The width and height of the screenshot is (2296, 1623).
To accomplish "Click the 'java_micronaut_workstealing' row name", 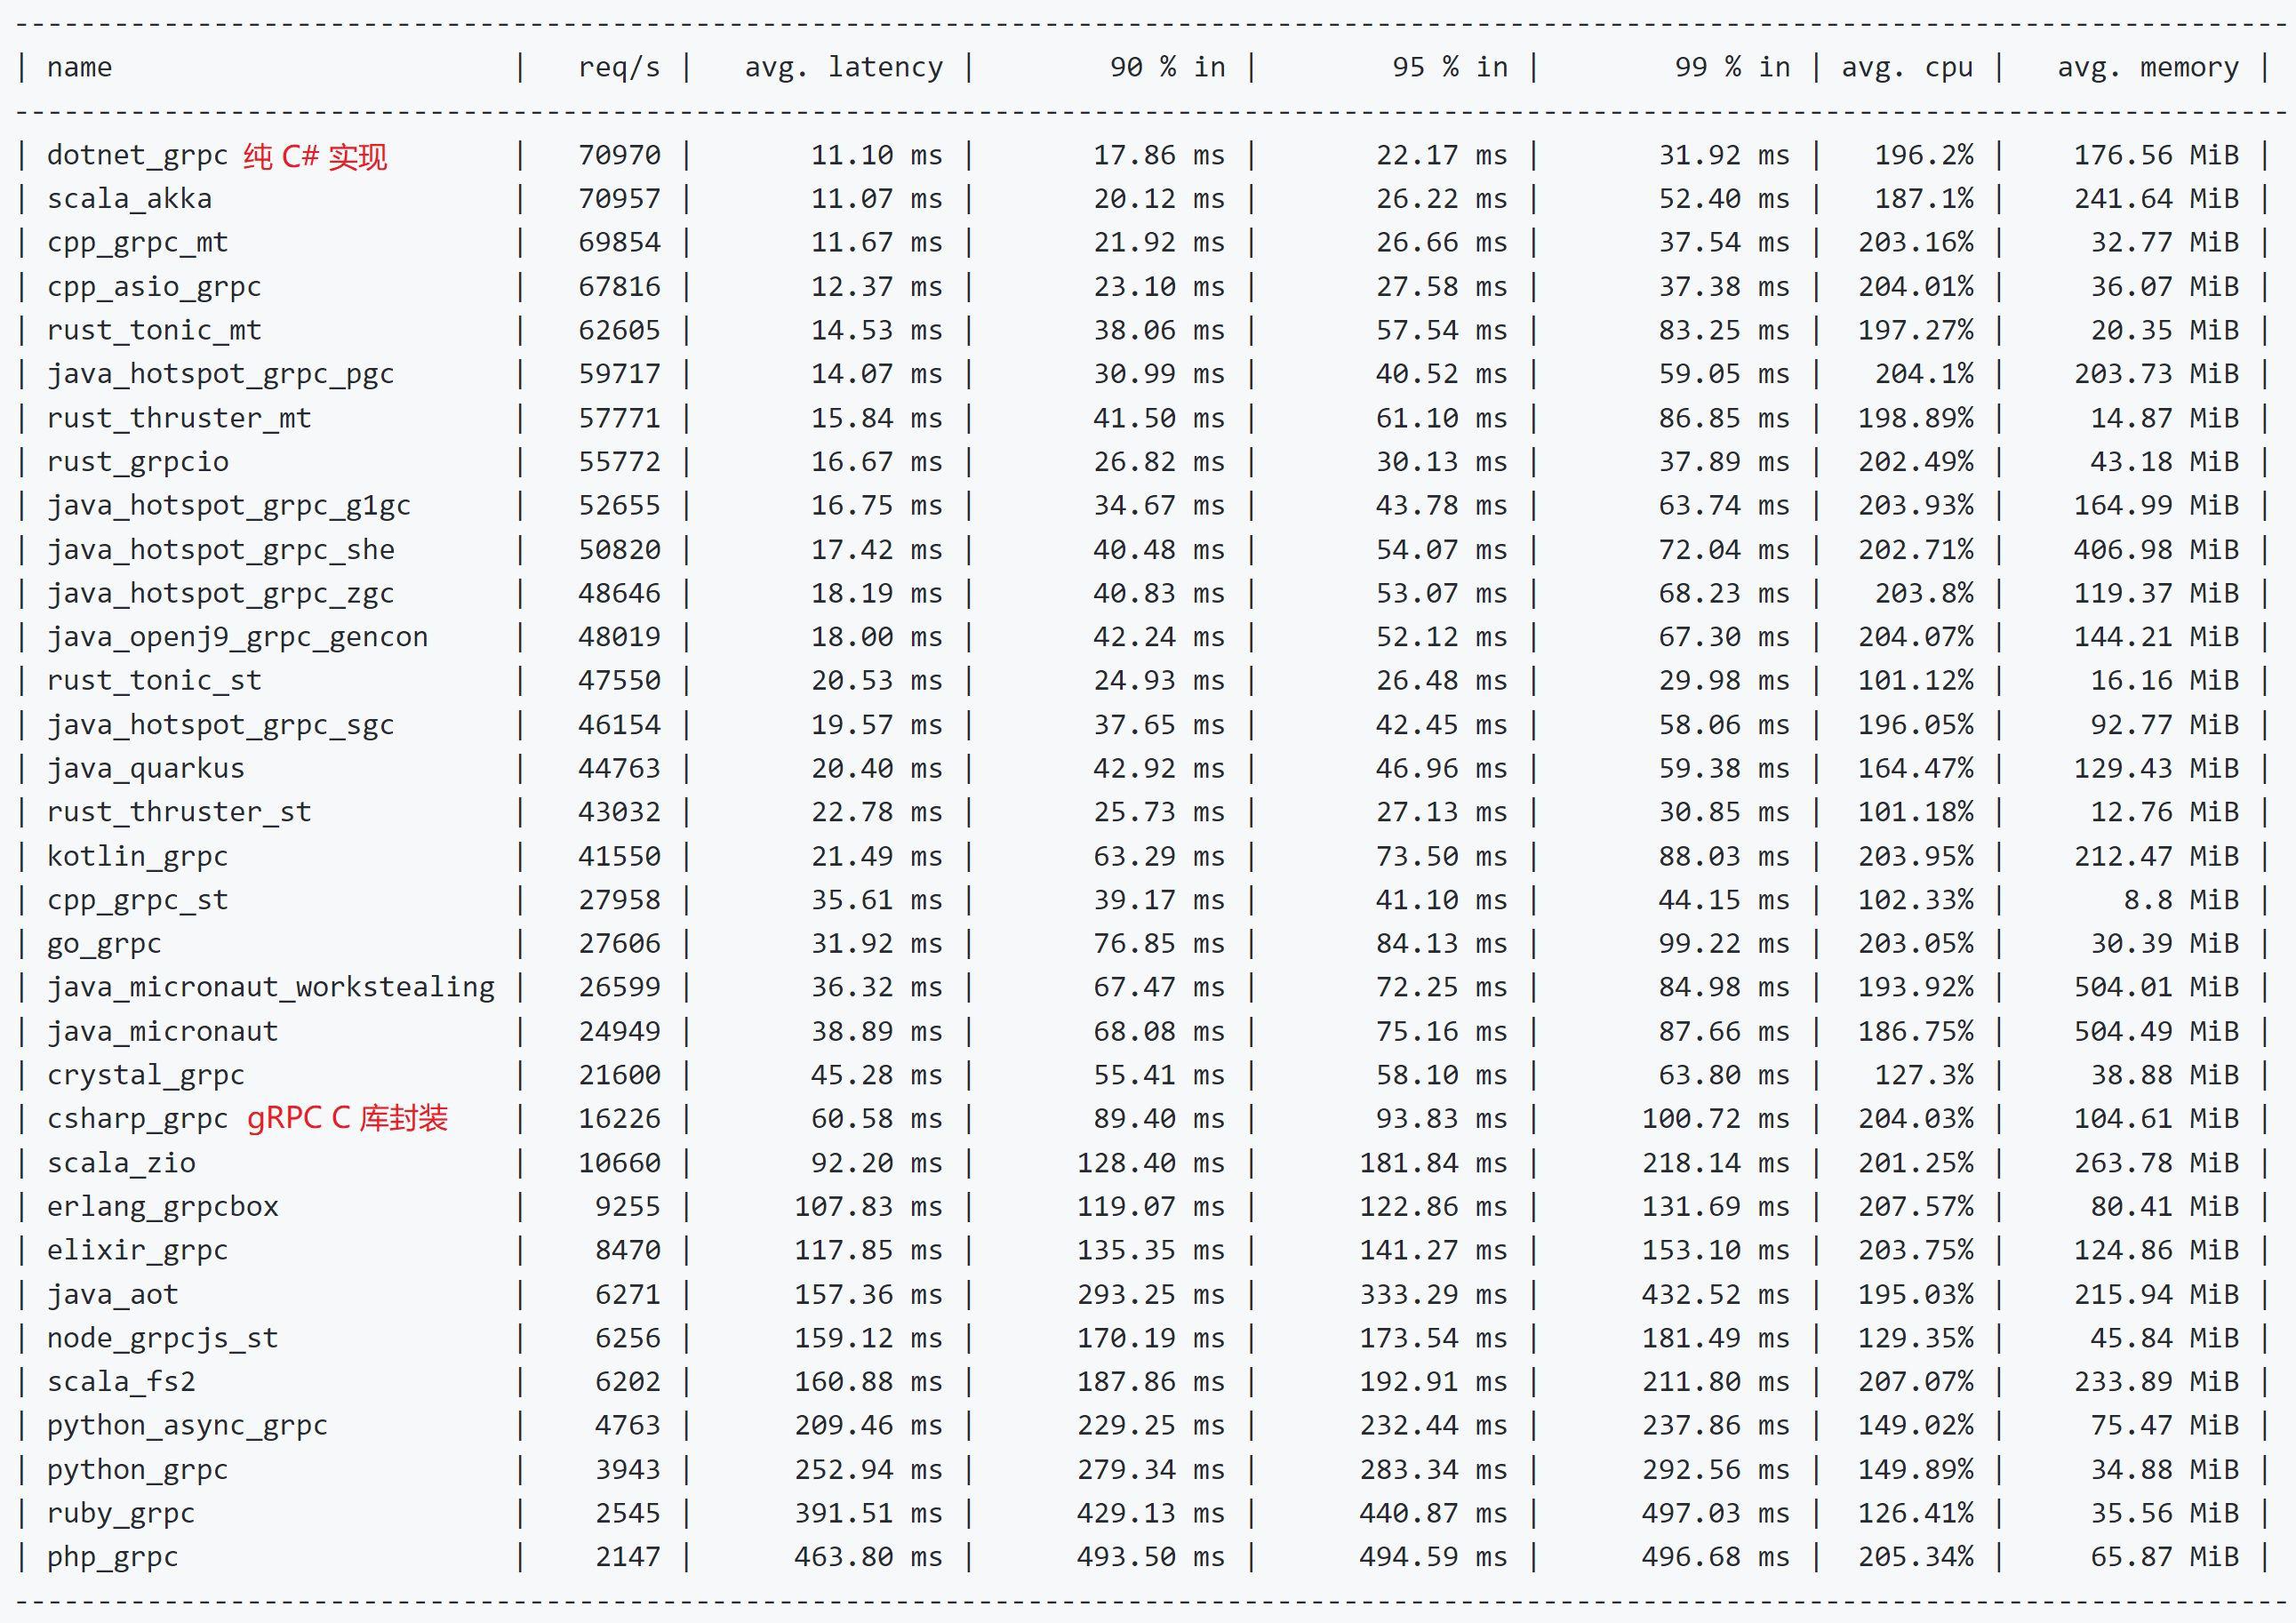I will coord(270,987).
